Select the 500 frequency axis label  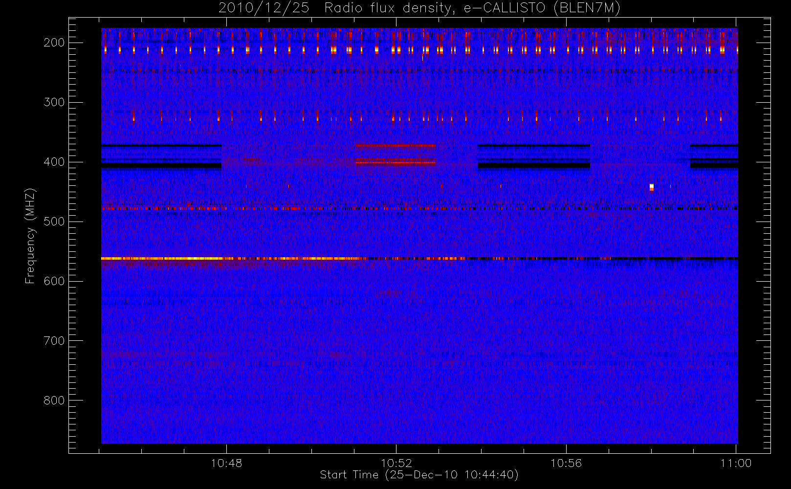[54, 222]
